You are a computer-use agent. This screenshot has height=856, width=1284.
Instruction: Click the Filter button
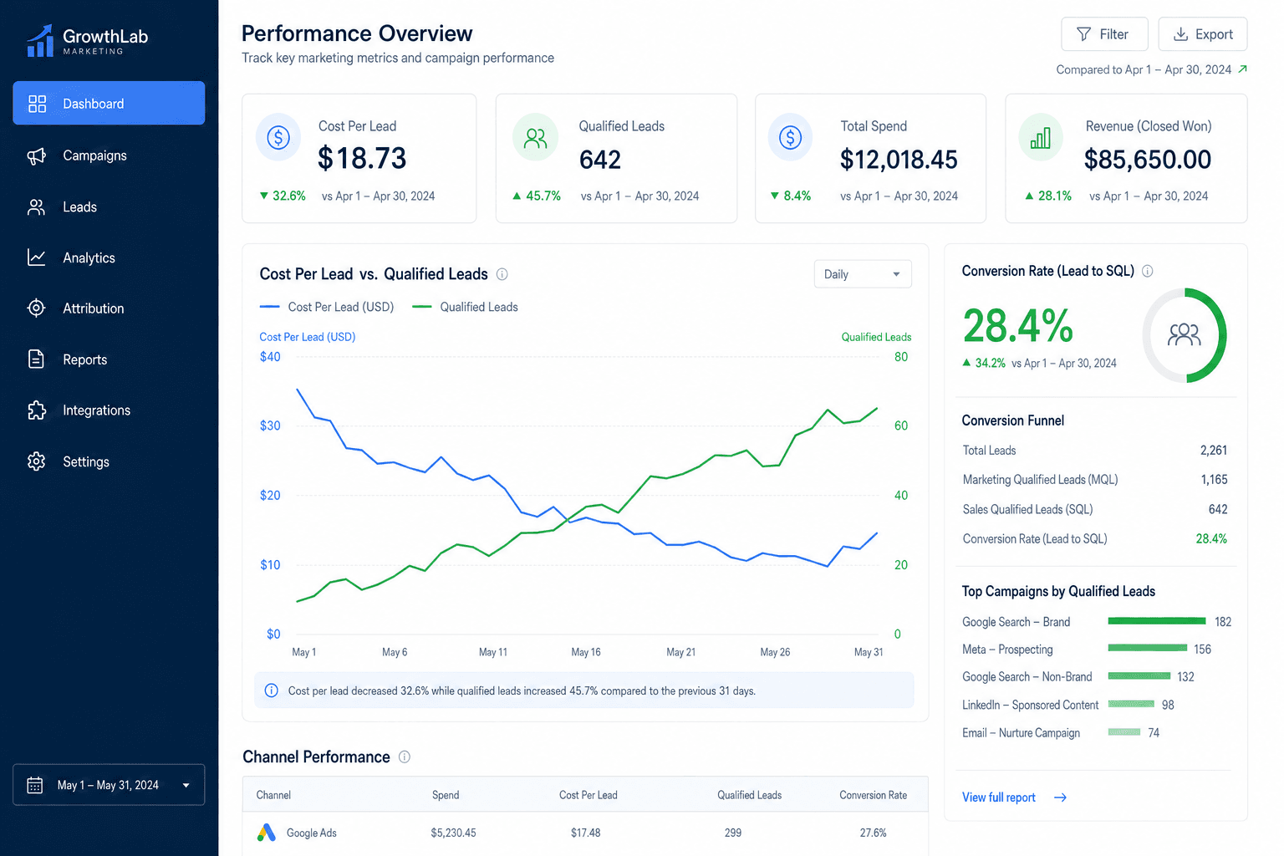1104,34
